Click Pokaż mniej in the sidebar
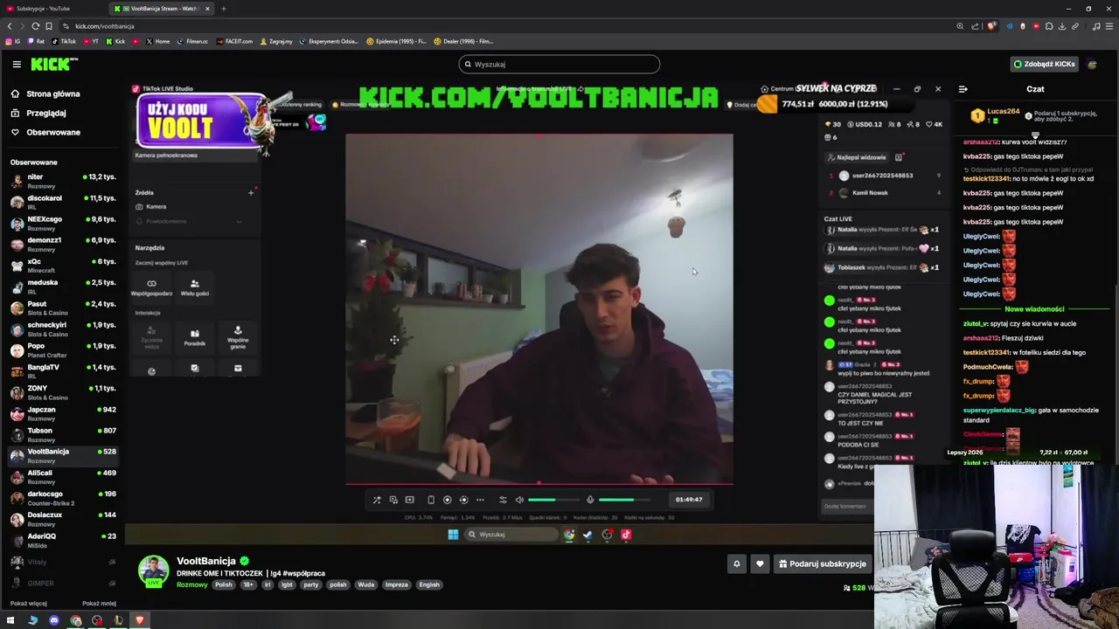The height and width of the screenshot is (629, 1119). [99, 603]
